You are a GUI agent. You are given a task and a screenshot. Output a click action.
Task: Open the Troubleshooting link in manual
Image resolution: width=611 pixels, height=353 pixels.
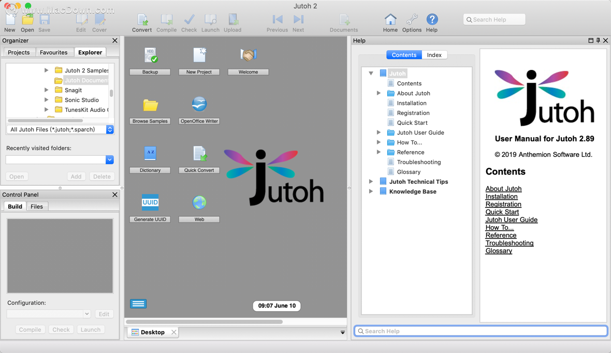510,243
